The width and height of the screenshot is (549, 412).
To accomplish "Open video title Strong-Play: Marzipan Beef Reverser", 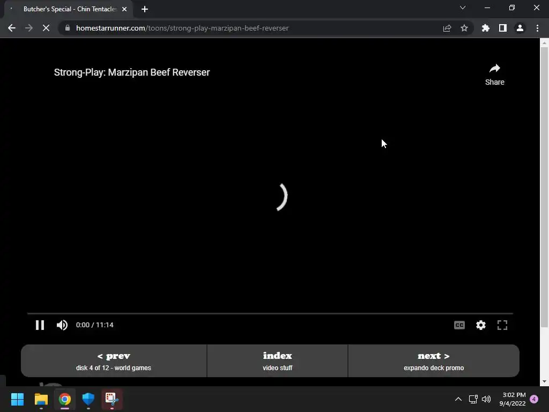I will (x=132, y=72).
